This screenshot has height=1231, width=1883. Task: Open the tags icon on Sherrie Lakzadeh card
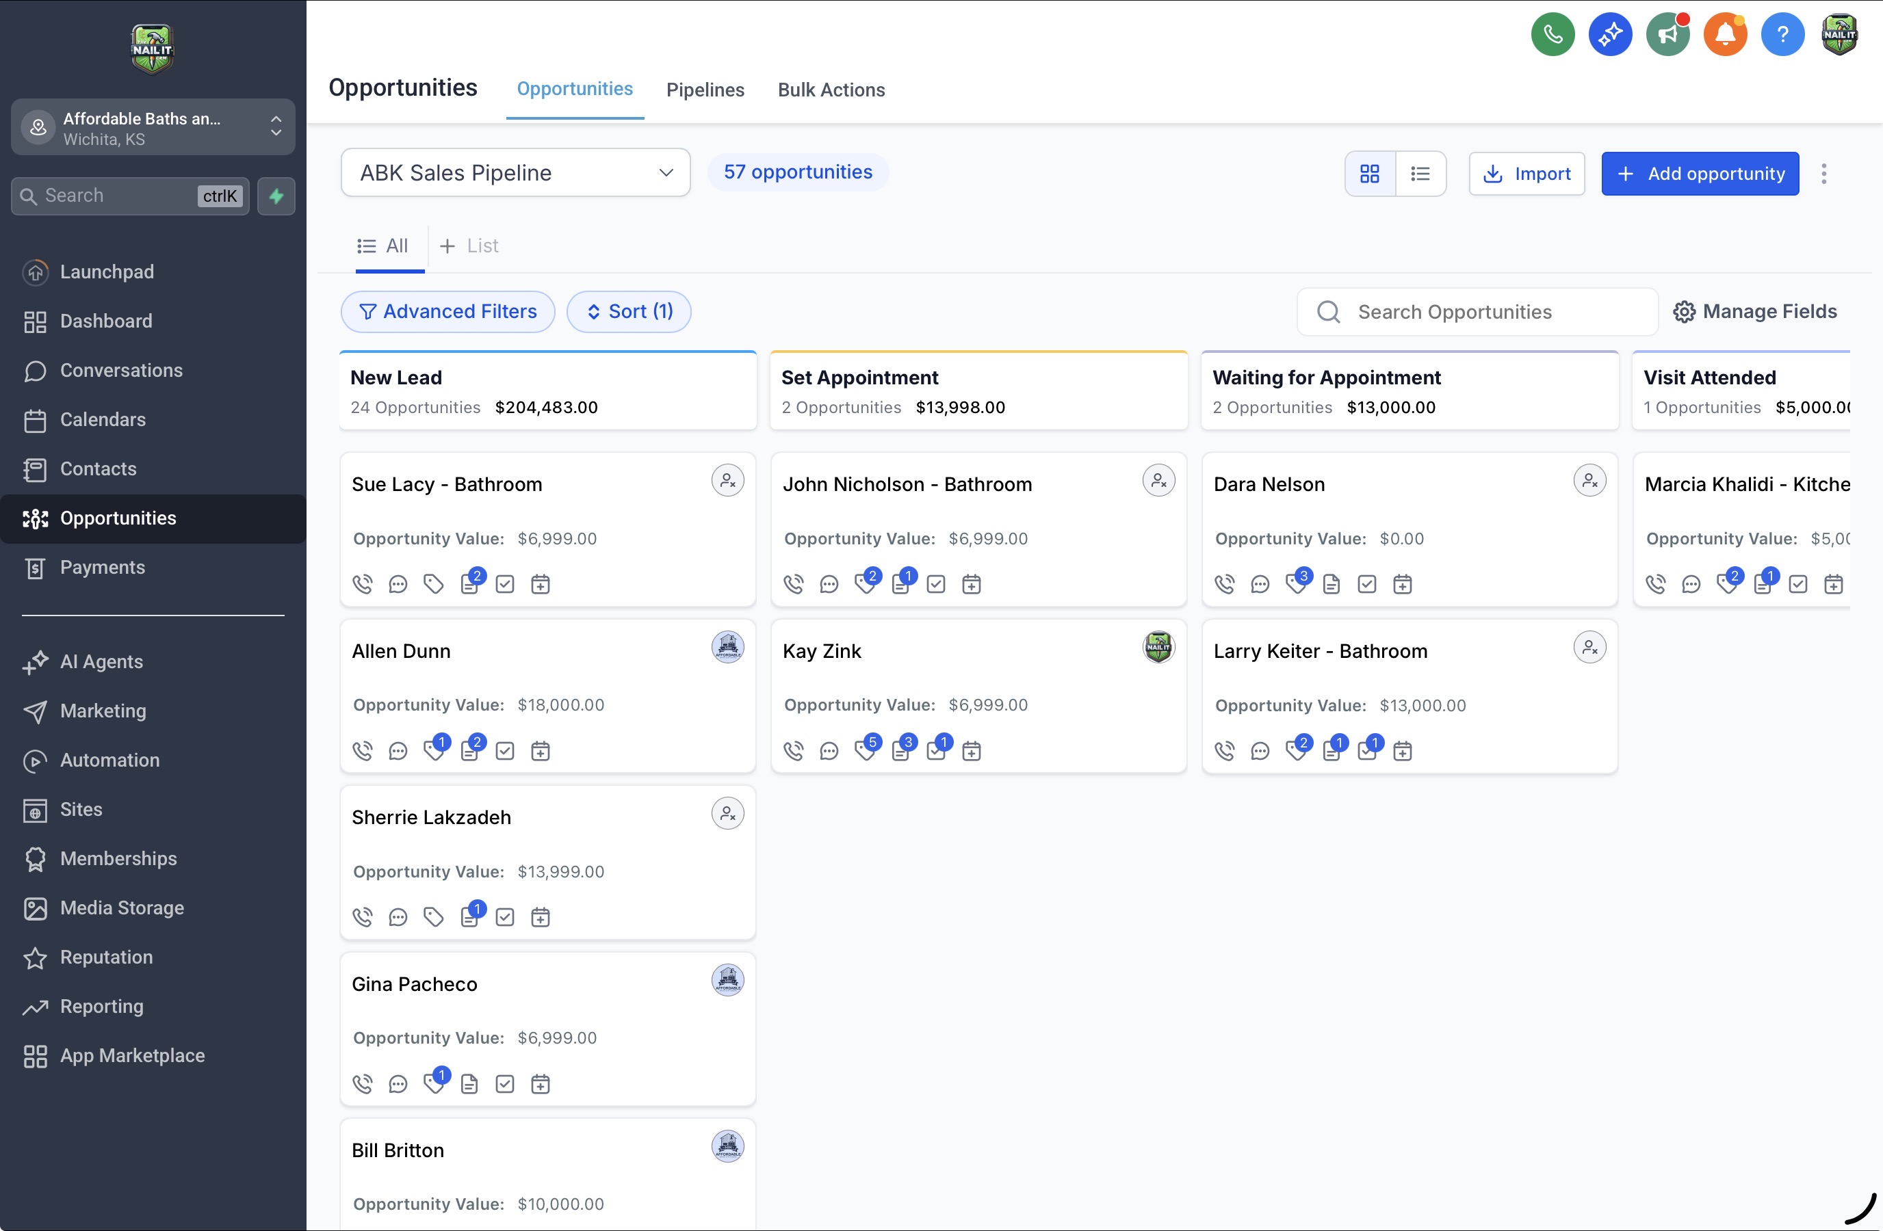point(434,917)
